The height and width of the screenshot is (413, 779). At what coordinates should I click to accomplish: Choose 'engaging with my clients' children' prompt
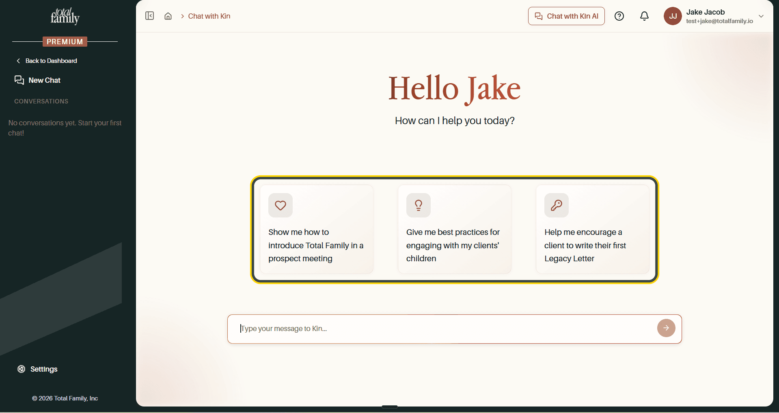point(455,229)
